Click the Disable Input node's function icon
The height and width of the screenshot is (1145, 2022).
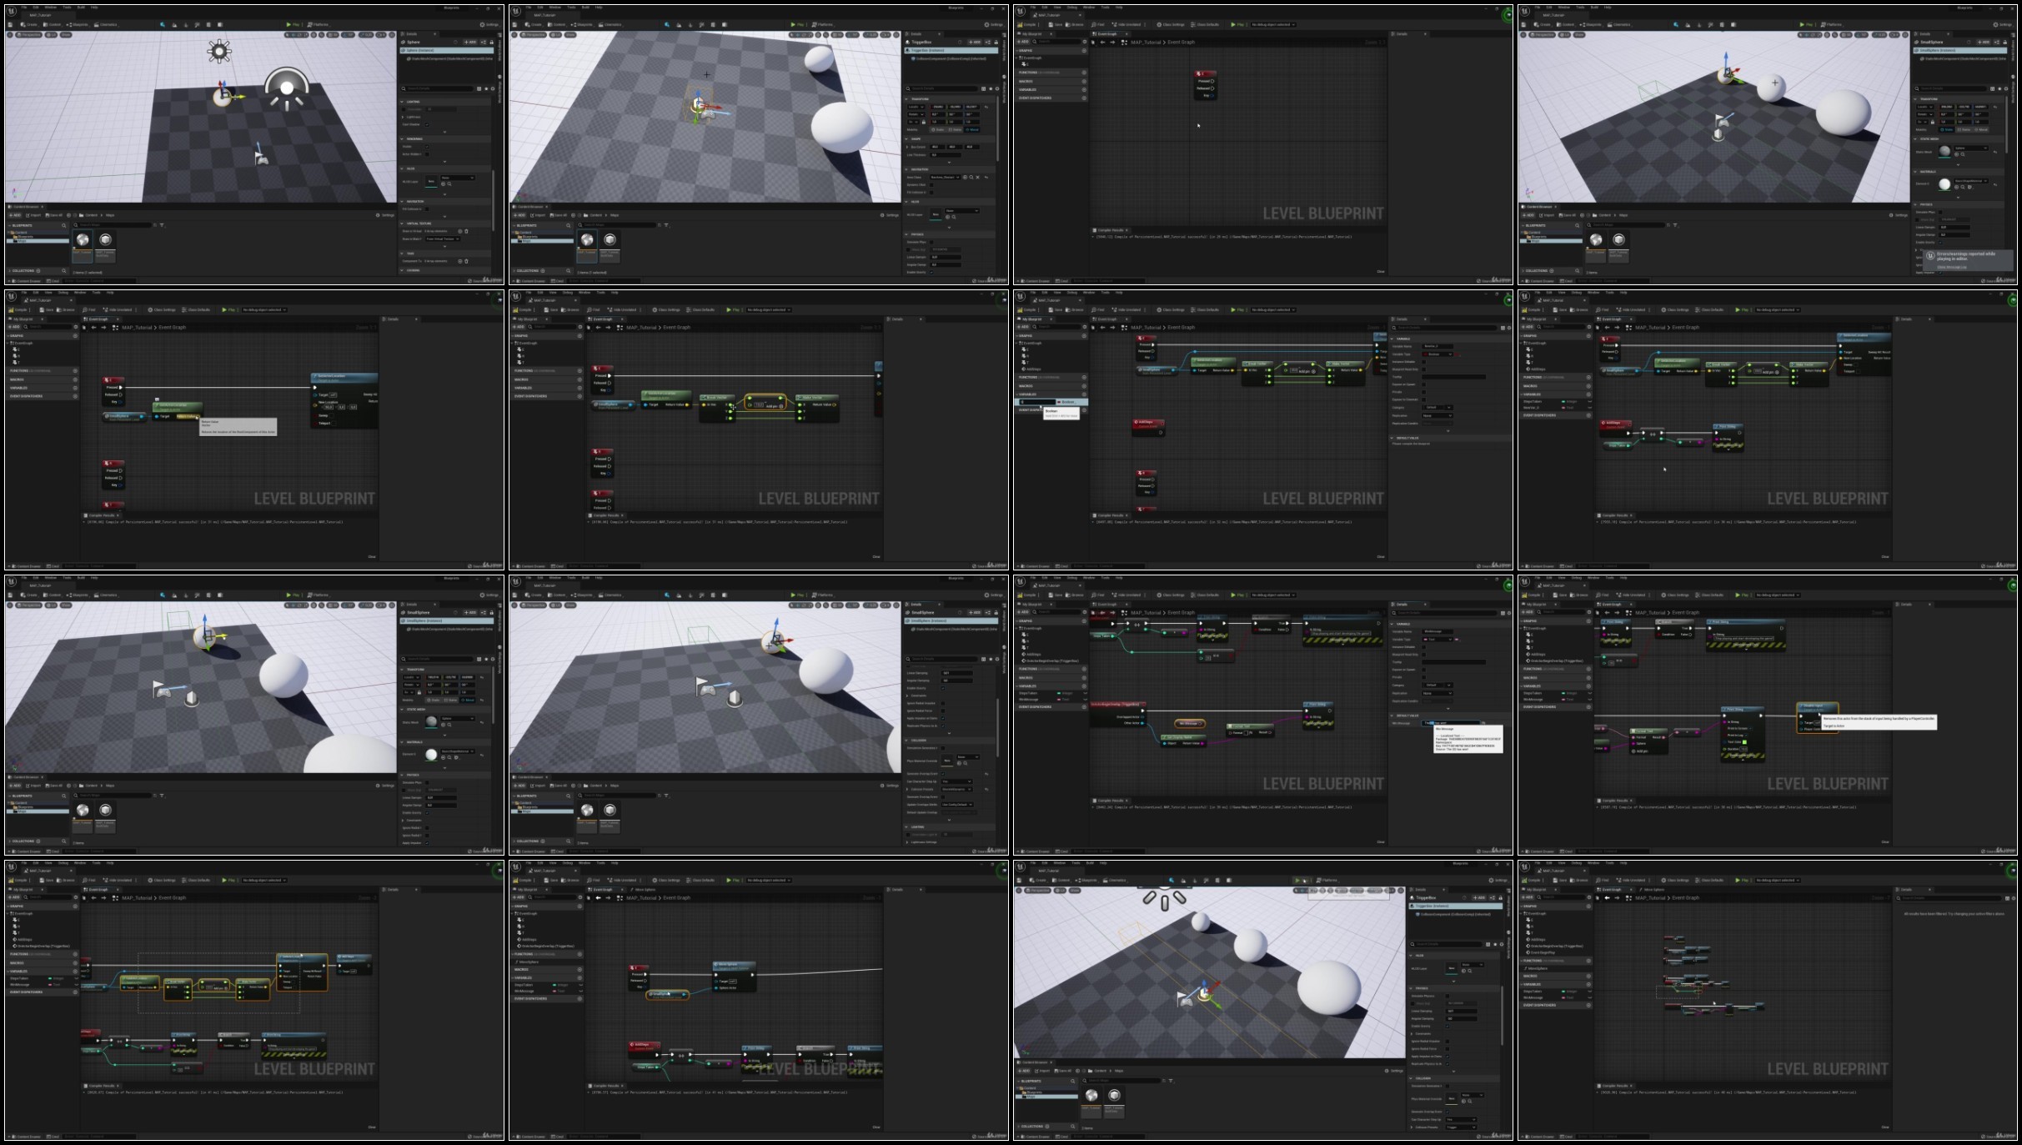click(1801, 706)
